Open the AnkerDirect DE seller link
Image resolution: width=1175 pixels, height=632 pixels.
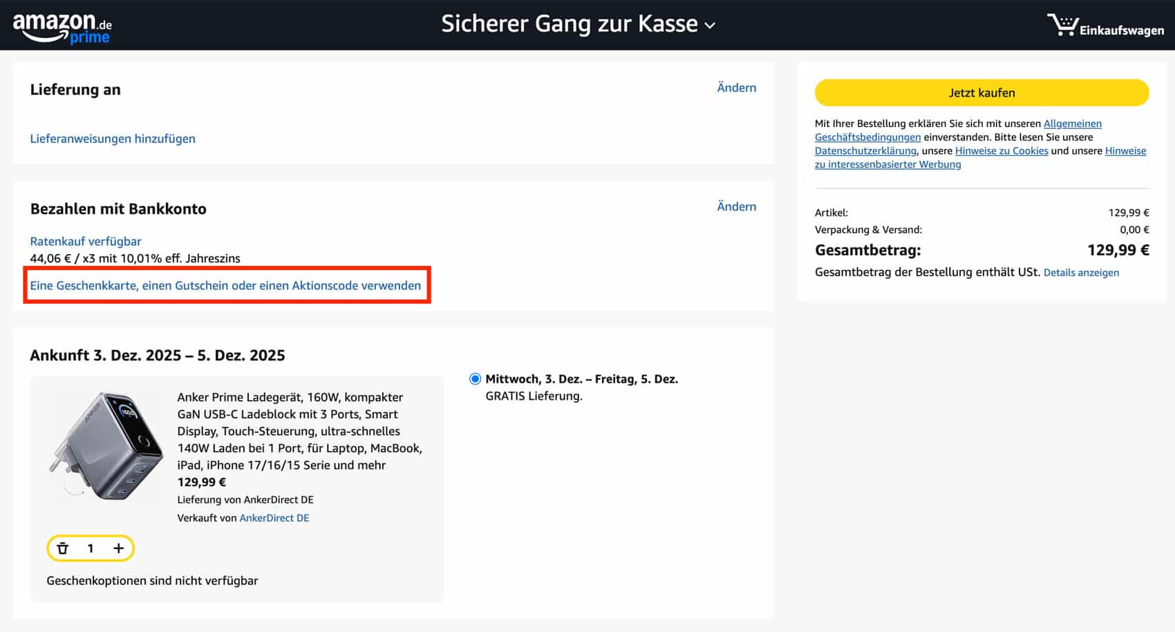(x=274, y=518)
